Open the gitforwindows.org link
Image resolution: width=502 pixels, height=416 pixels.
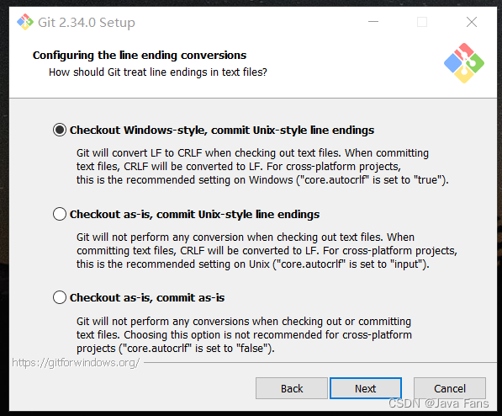(76, 363)
